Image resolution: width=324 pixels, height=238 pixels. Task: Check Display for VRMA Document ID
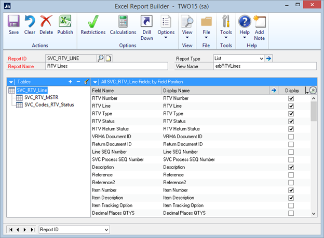(291, 137)
